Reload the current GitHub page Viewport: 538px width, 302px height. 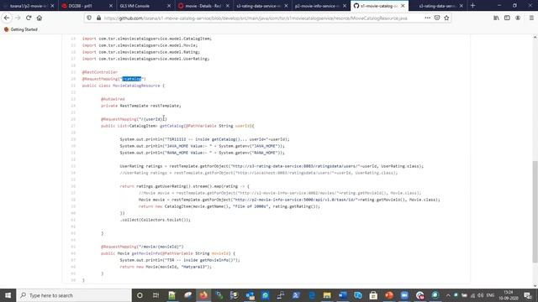[29, 18]
